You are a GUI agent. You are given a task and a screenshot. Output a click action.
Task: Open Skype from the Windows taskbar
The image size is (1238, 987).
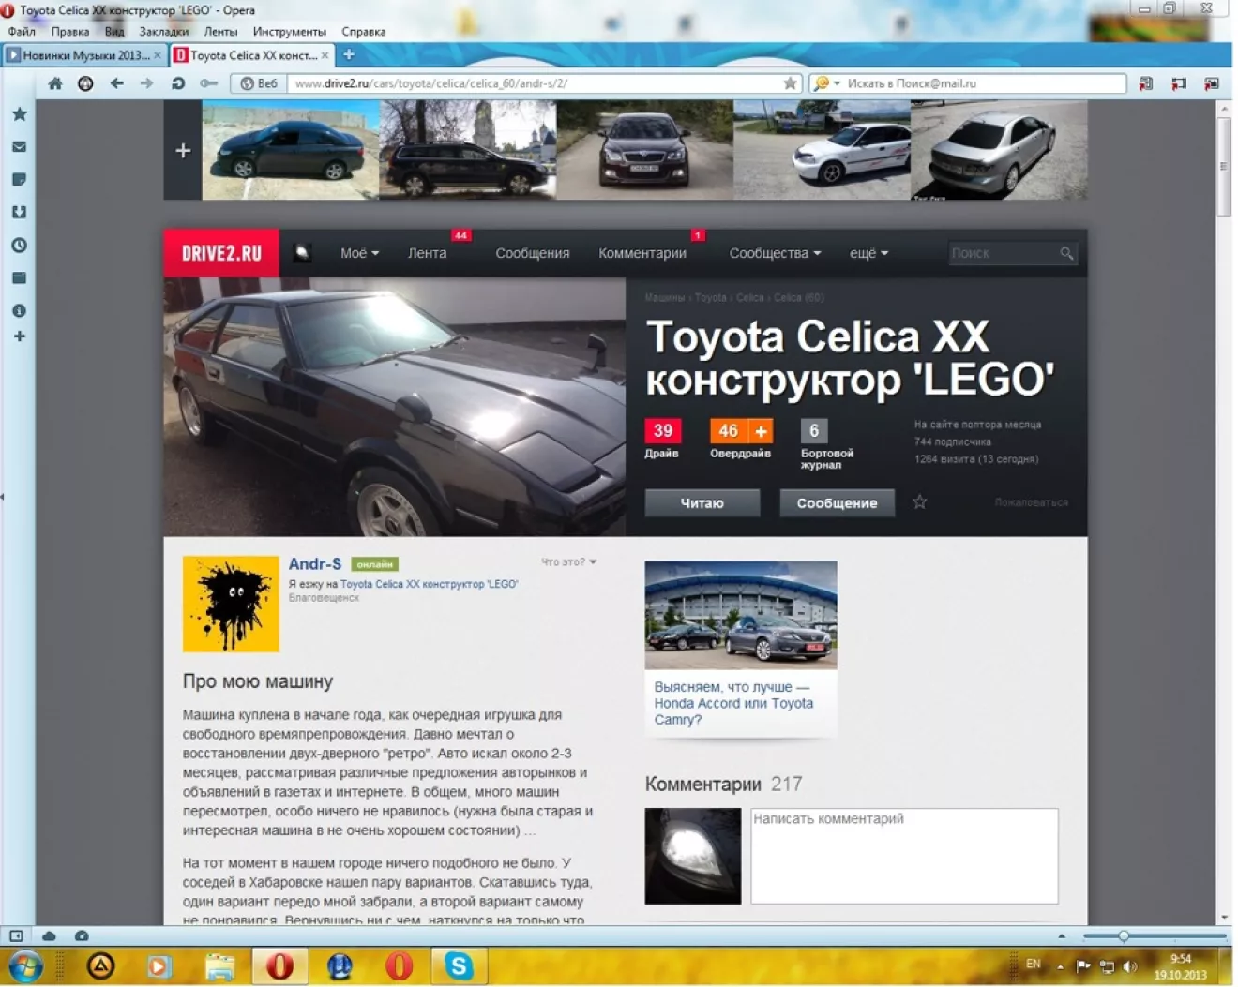459,965
